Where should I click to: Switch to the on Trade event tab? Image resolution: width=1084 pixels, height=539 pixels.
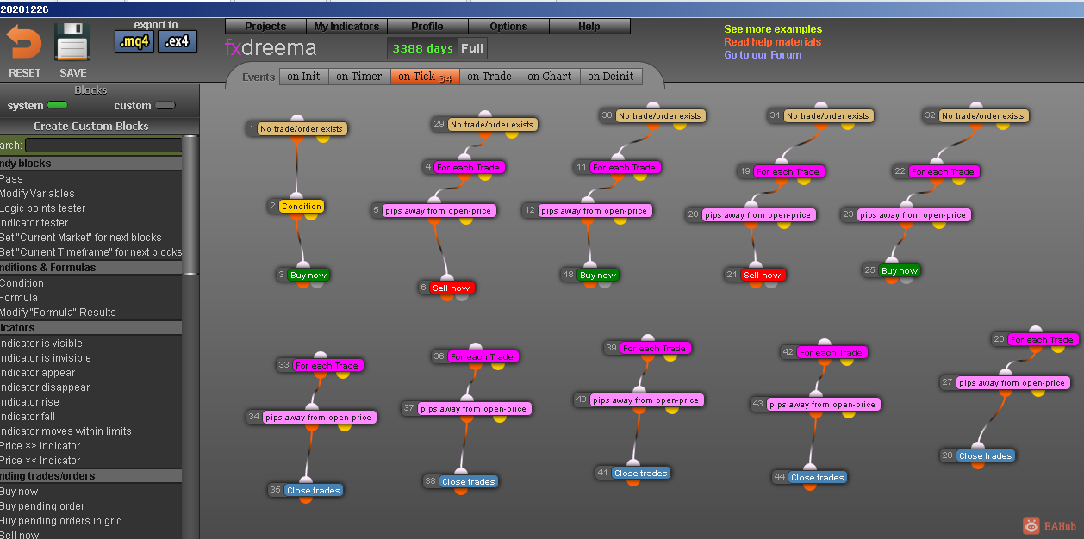(x=489, y=76)
